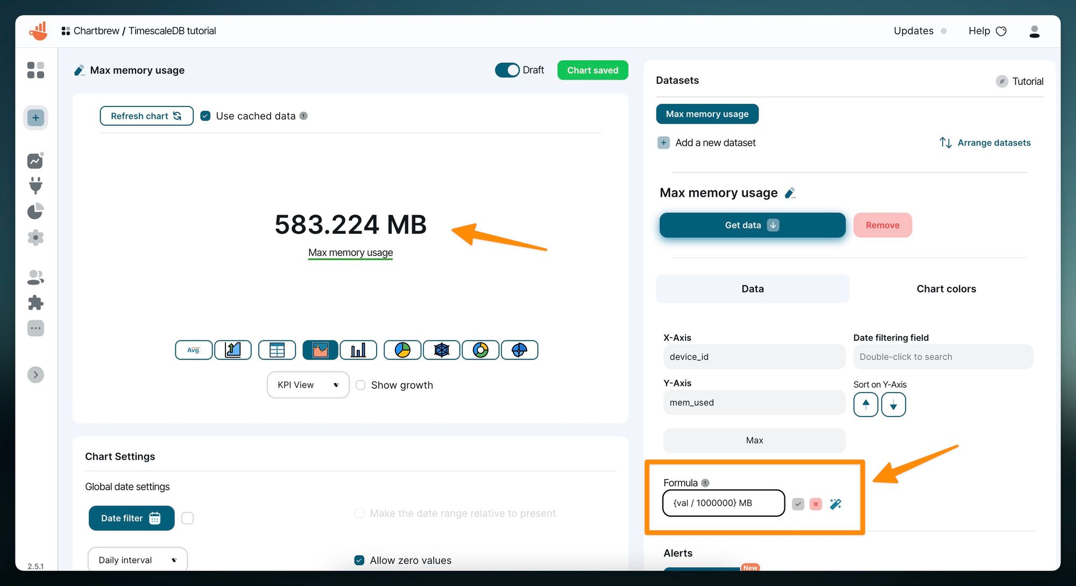Open the Daily interval dropdown
The width and height of the screenshot is (1076, 586).
138,560
